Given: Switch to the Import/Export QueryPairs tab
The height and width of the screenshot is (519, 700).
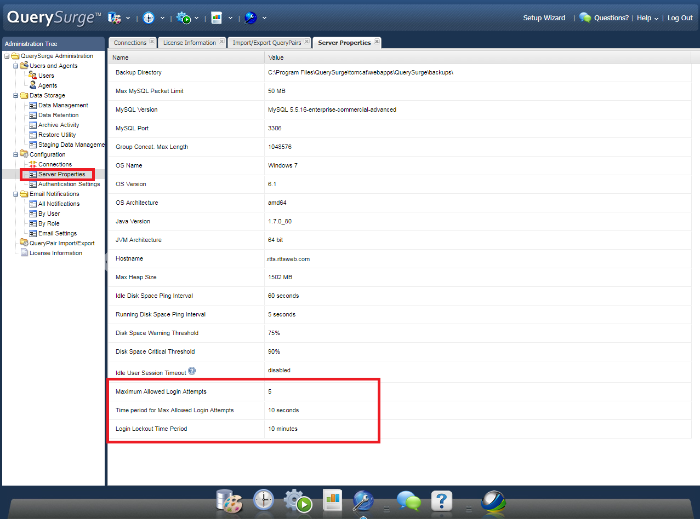Looking at the screenshot, I should (x=266, y=43).
